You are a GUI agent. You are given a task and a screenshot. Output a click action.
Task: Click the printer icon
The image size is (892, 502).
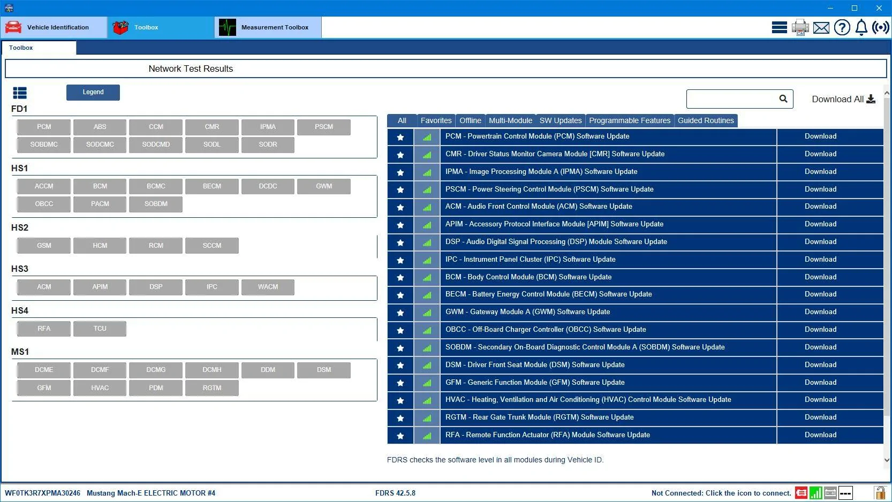coord(800,27)
